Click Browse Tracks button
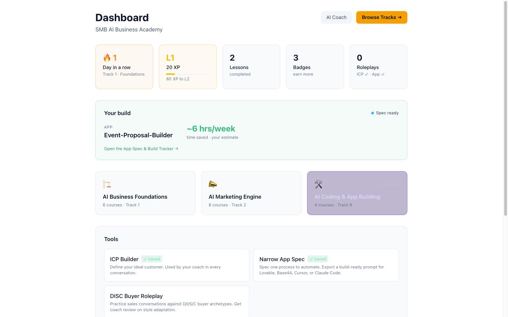 pos(382,18)
